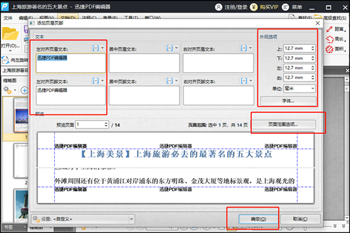Expand macro dropdown arrow for left footer text
Screen dimensions: 350x233
click(102, 81)
